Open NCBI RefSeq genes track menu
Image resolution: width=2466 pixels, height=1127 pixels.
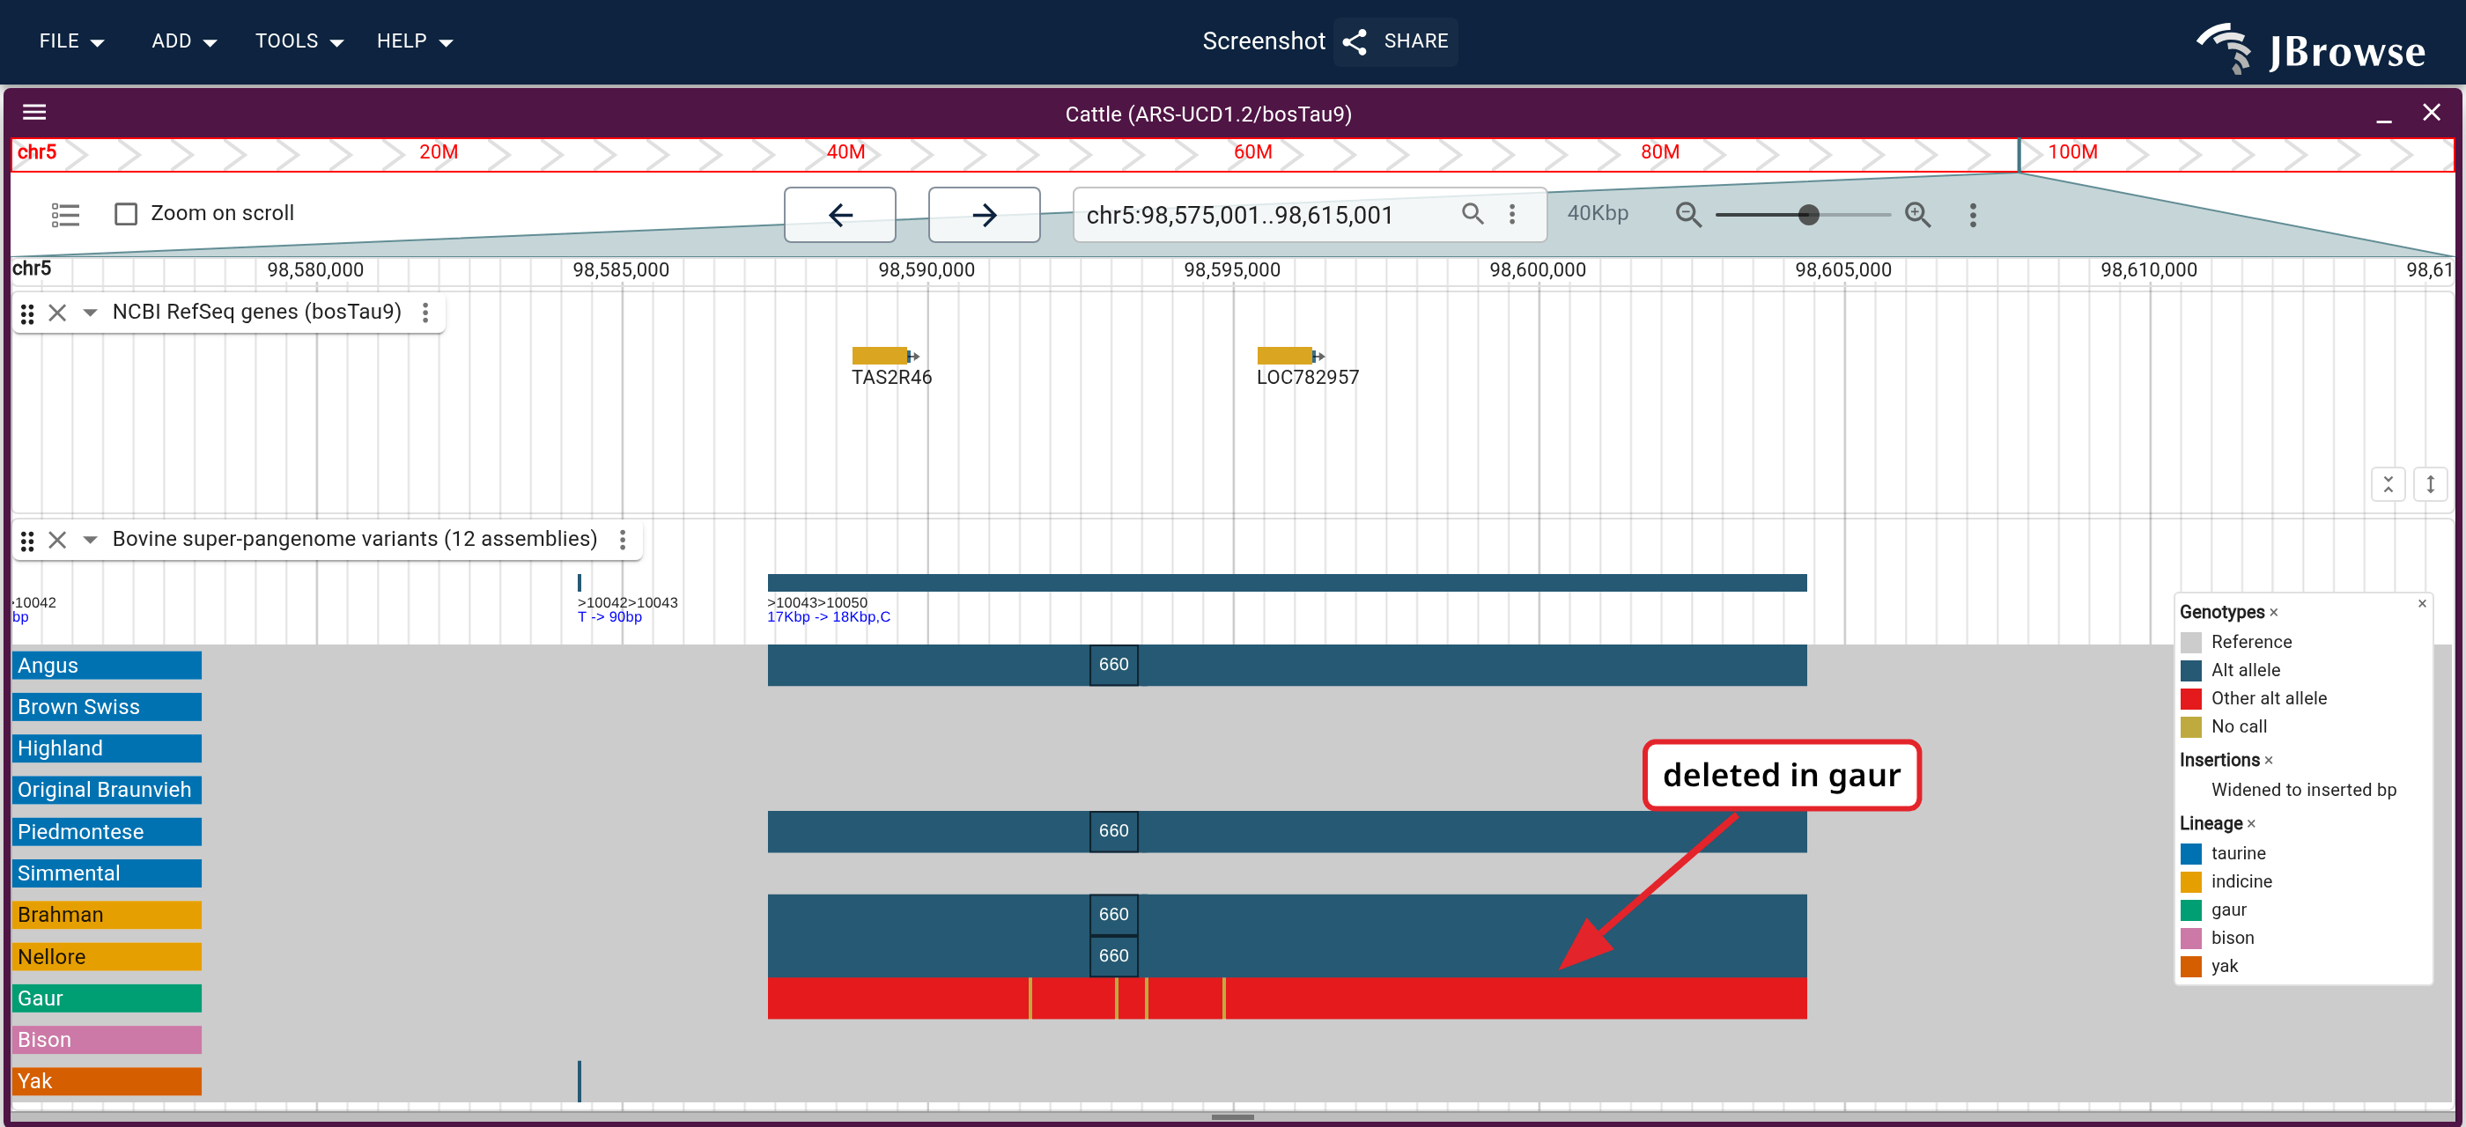[x=426, y=312]
